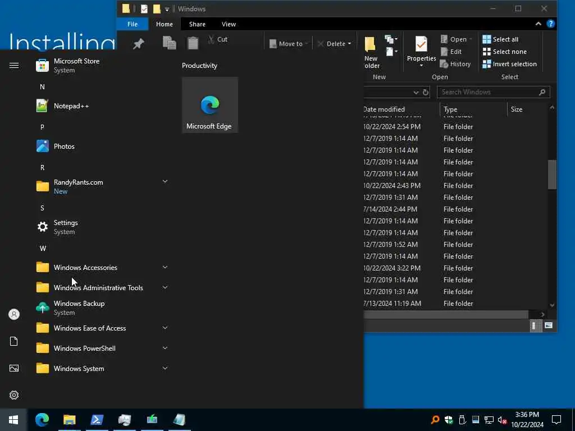Sort by Size column header
The width and height of the screenshot is (575, 431).
tap(527, 109)
